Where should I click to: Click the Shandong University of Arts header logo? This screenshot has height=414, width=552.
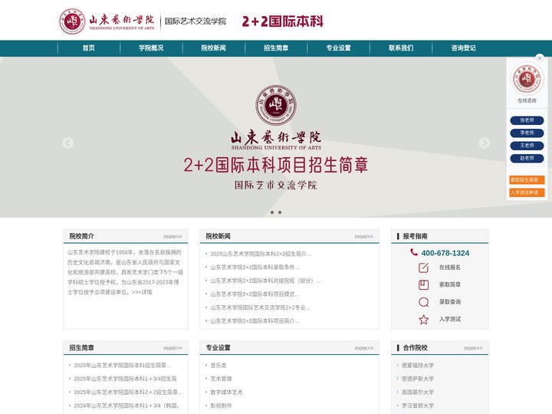(107, 21)
